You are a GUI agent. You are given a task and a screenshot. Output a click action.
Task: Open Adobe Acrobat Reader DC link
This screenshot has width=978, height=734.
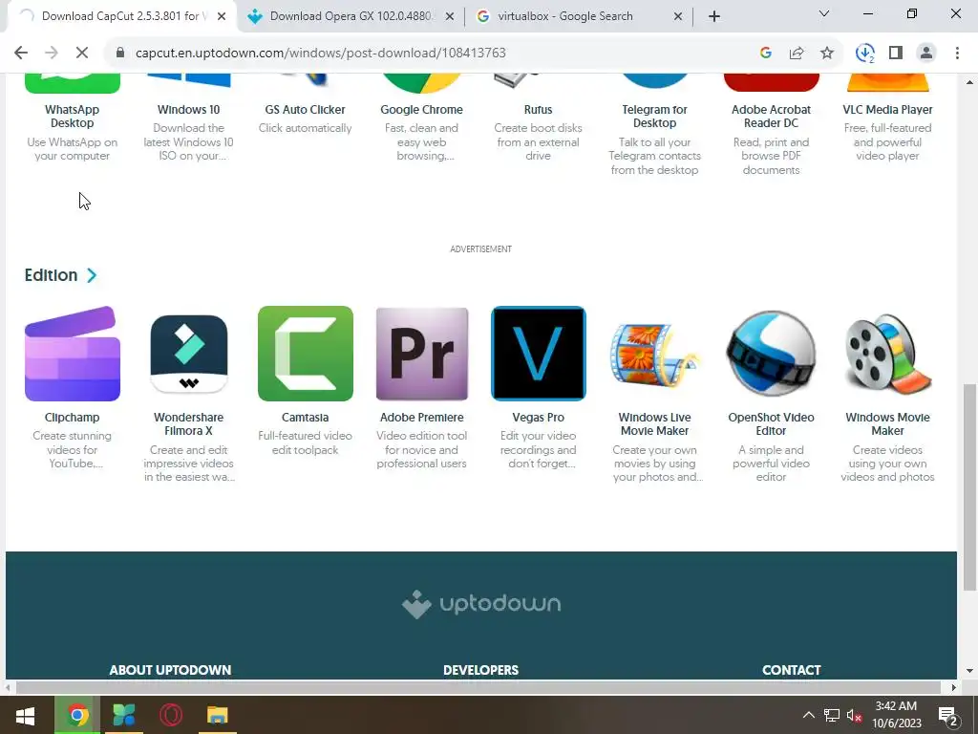771,116
